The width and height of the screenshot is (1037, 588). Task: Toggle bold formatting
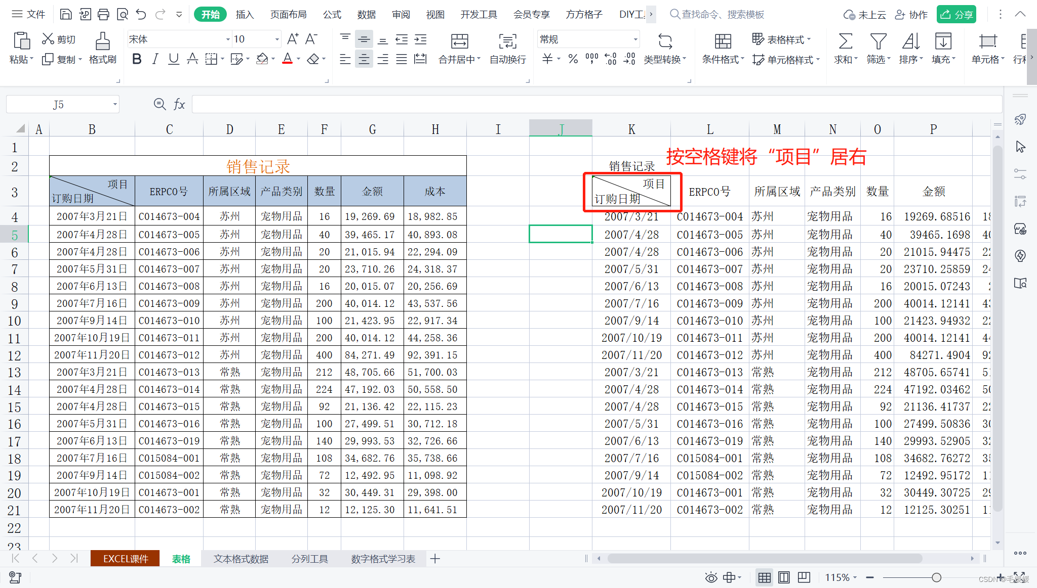(136, 60)
